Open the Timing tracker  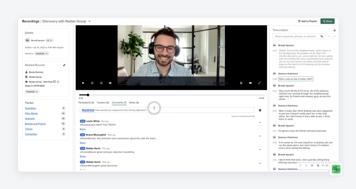28,129
